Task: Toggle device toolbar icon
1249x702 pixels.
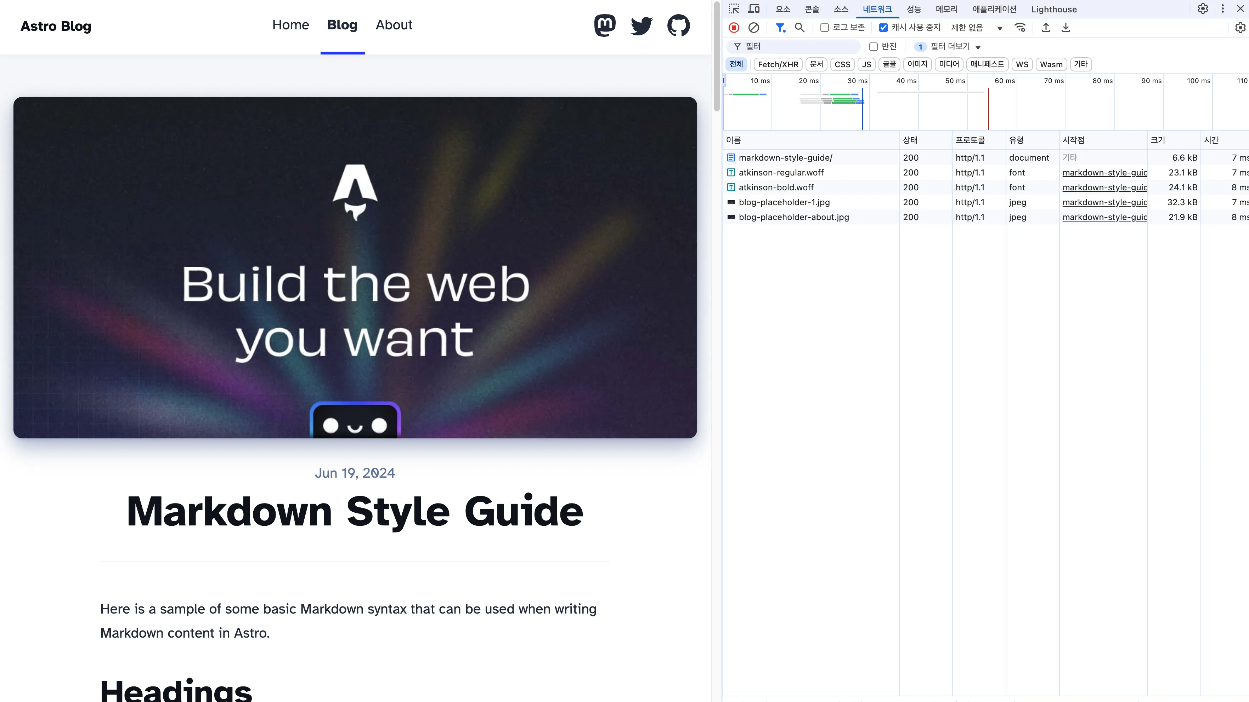Action: [x=753, y=9]
